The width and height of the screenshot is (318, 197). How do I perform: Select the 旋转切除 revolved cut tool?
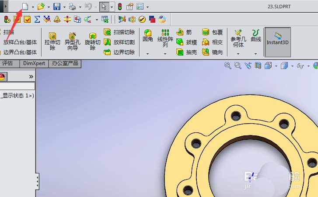point(92,41)
